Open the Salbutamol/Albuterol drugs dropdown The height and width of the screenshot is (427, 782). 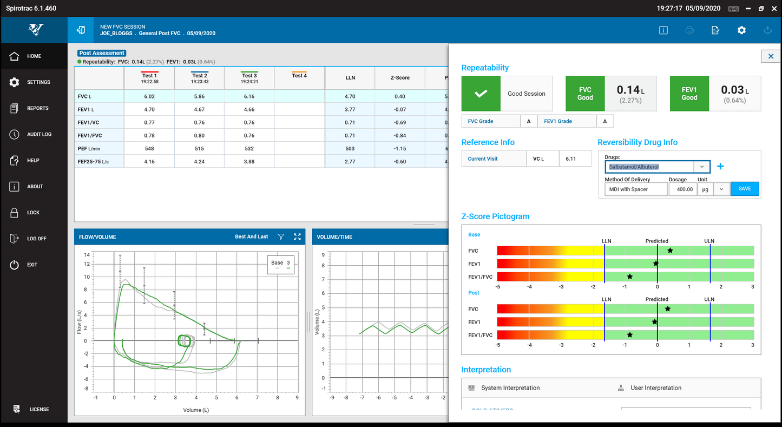[x=701, y=167]
